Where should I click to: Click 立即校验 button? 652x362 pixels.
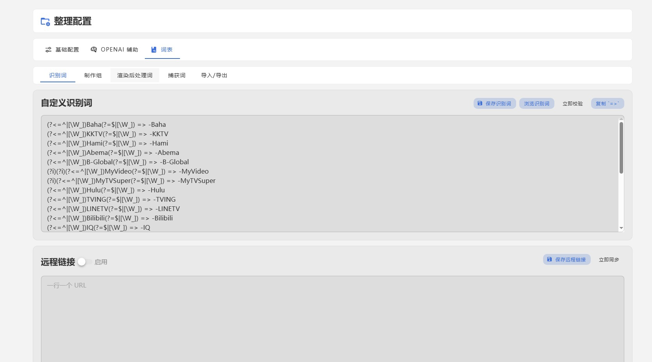tap(572, 103)
